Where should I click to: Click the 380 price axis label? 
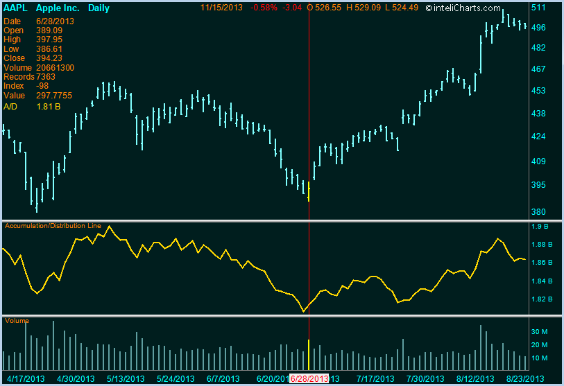coord(538,212)
